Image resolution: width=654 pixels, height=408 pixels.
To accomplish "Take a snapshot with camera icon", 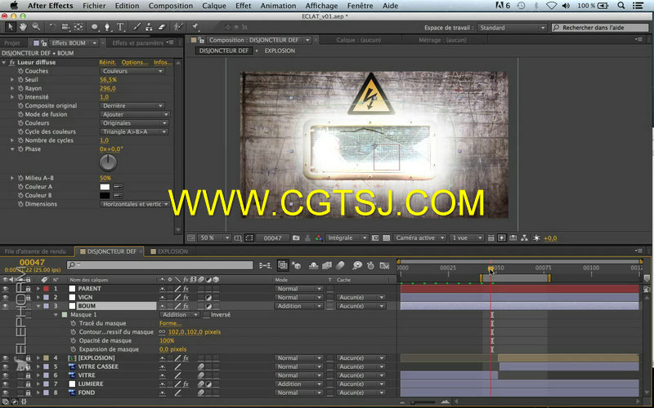I will coord(296,237).
